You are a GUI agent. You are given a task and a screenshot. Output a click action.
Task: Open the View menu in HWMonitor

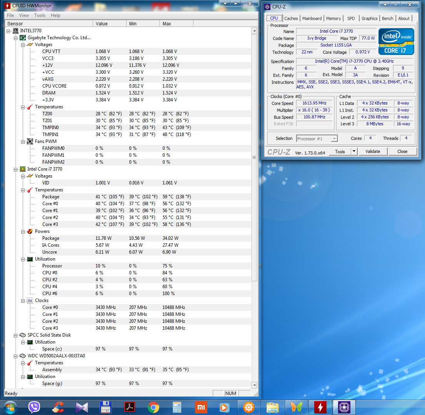(x=24, y=15)
